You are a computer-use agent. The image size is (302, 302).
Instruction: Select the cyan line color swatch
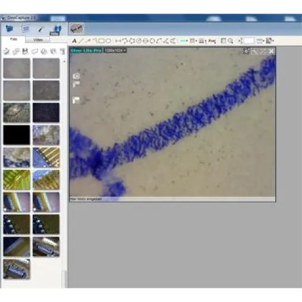pos(184,41)
